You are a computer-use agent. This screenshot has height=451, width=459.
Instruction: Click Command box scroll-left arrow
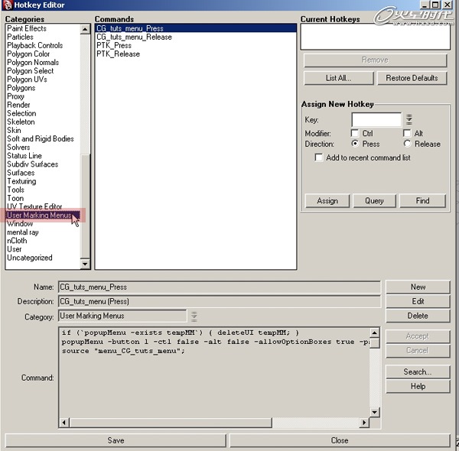(x=64, y=423)
